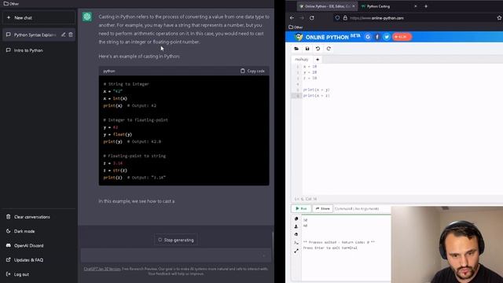This screenshot has height=283, width=503.
Task: Edit the Python Syntax conversation title (pencil icon)
Action: tap(64, 35)
